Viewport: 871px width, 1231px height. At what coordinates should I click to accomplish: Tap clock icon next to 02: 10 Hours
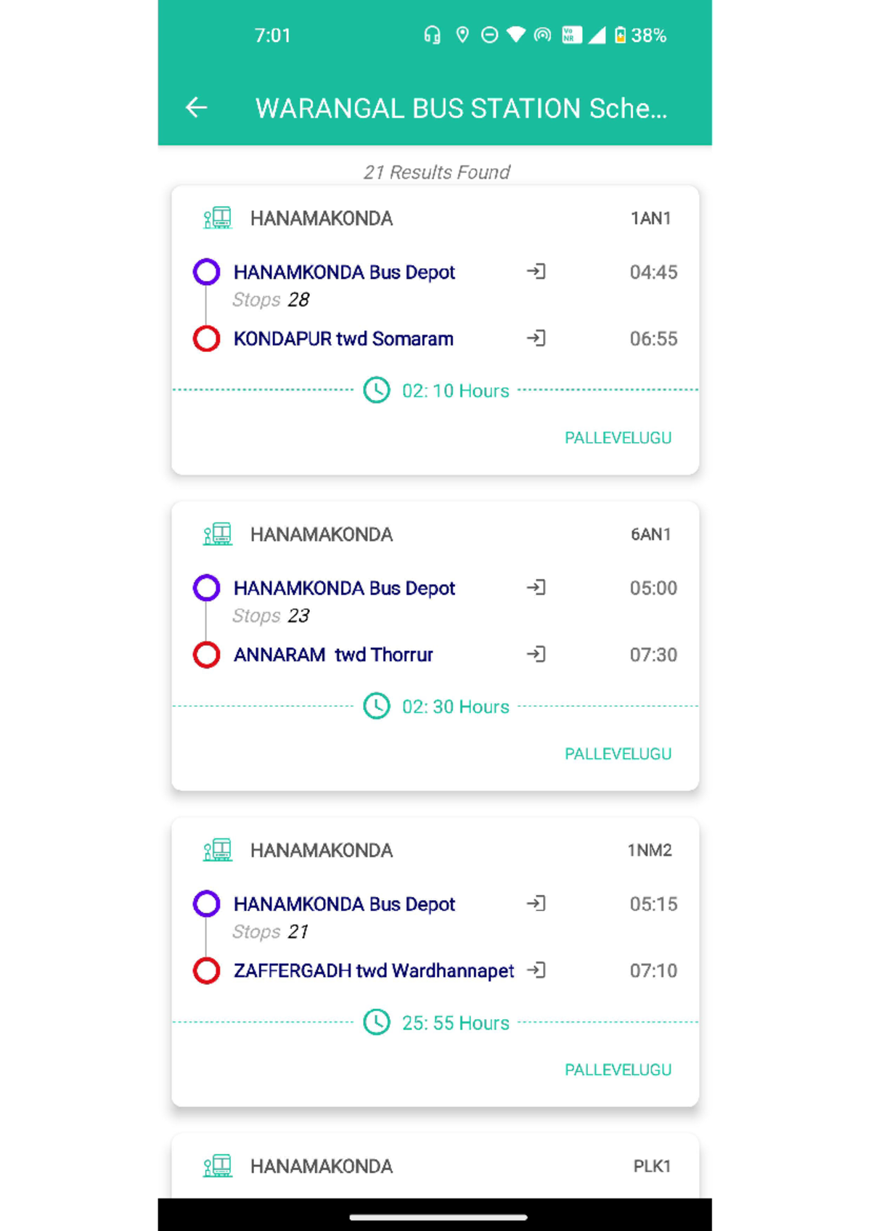pos(377,390)
